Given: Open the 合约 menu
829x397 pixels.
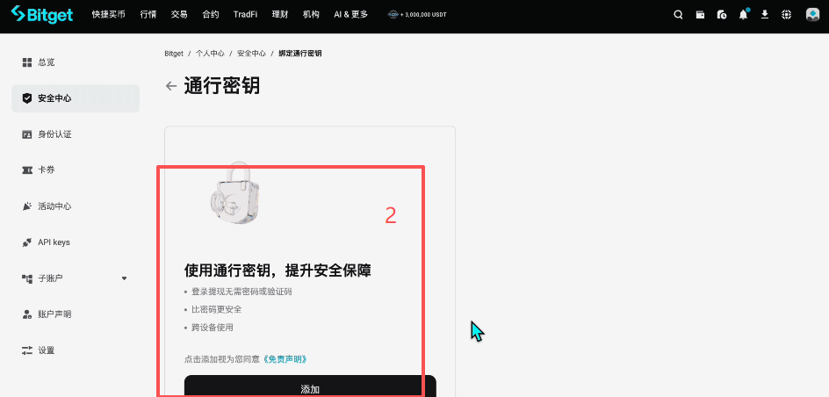Looking at the screenshot, I should point(211,15).
